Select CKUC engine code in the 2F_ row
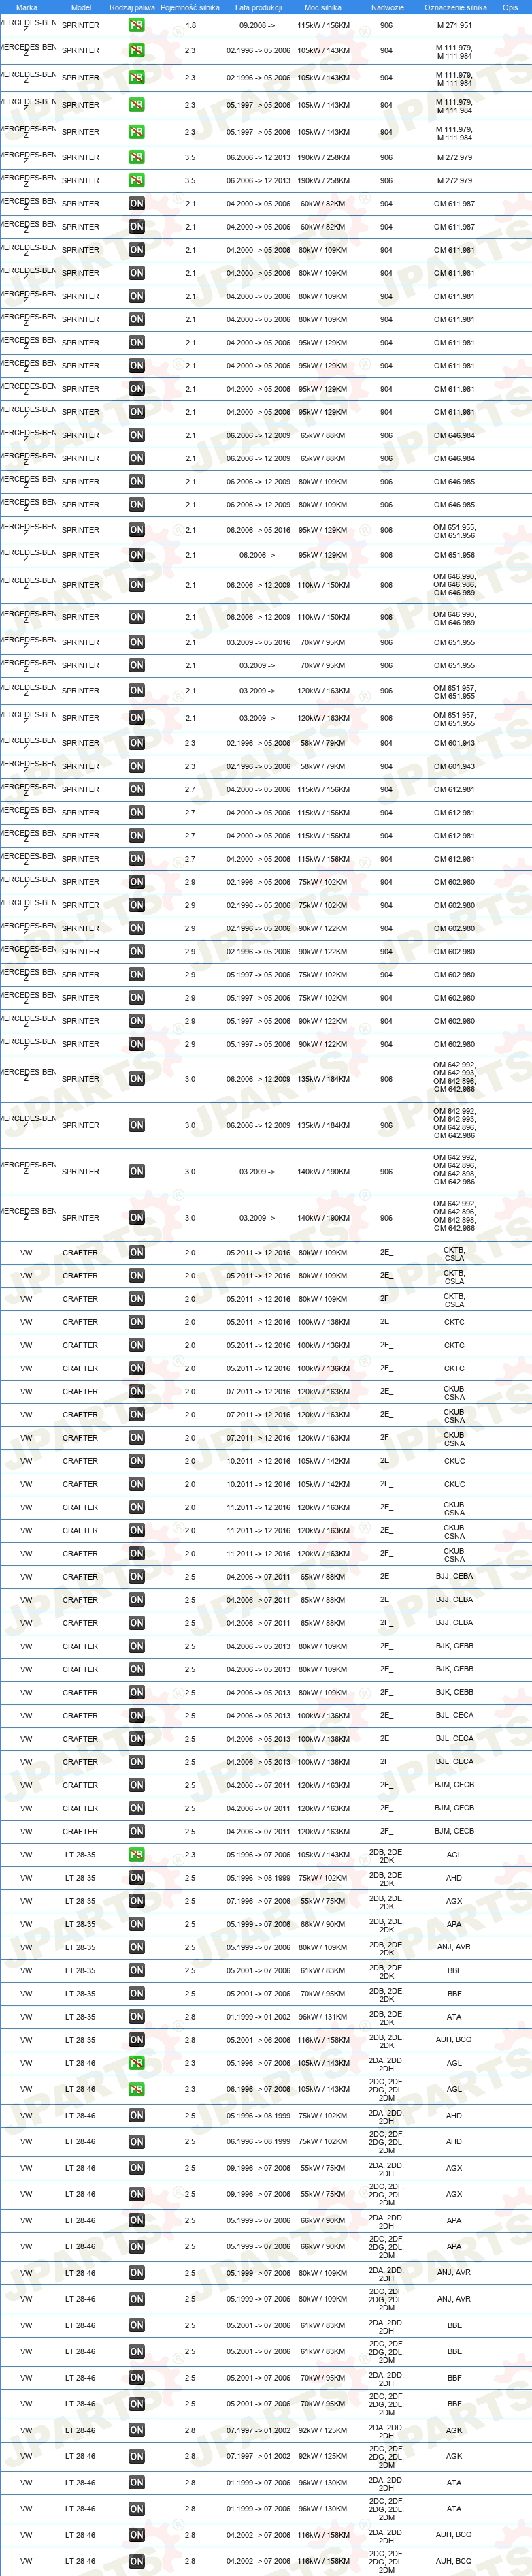Screen dimensions: 532x2576 454,1484
